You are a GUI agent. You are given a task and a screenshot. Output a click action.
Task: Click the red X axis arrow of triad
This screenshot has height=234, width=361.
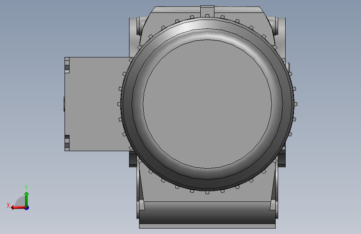18,208
